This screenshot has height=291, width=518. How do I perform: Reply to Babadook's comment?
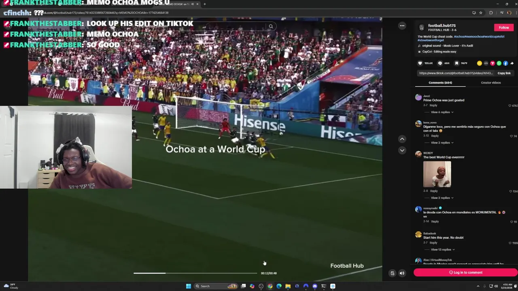433,242
